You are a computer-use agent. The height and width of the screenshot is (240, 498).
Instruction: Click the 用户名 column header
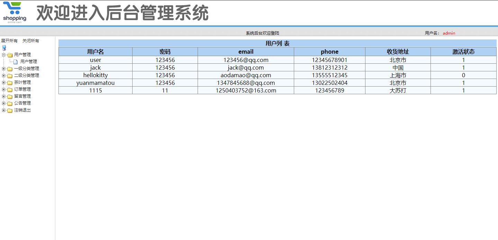click(x=95, y=51)
